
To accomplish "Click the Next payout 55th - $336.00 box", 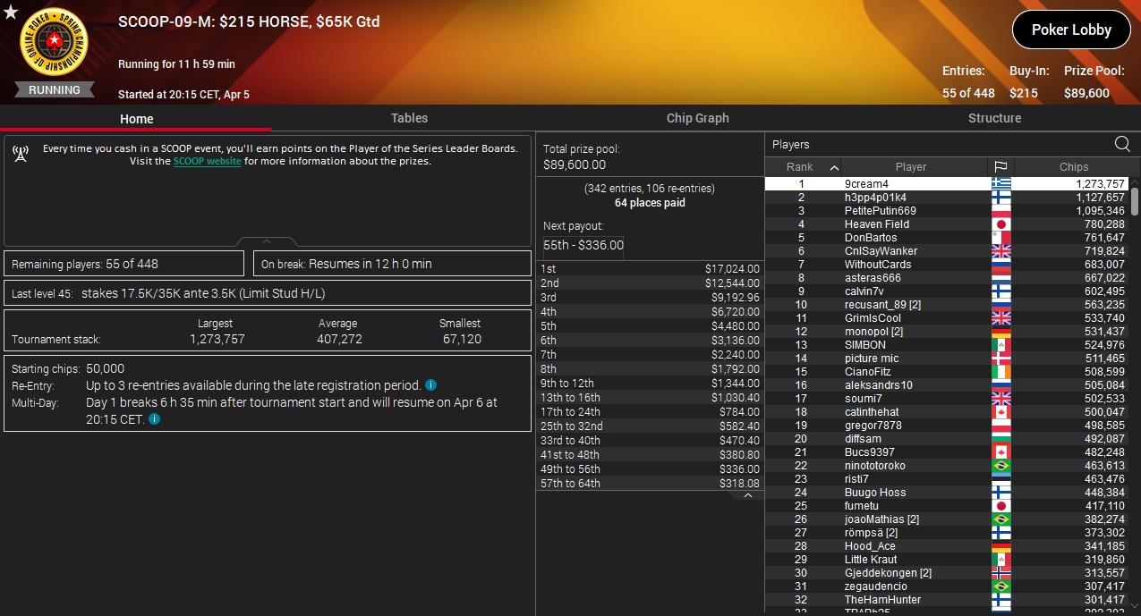I will 583,245.
